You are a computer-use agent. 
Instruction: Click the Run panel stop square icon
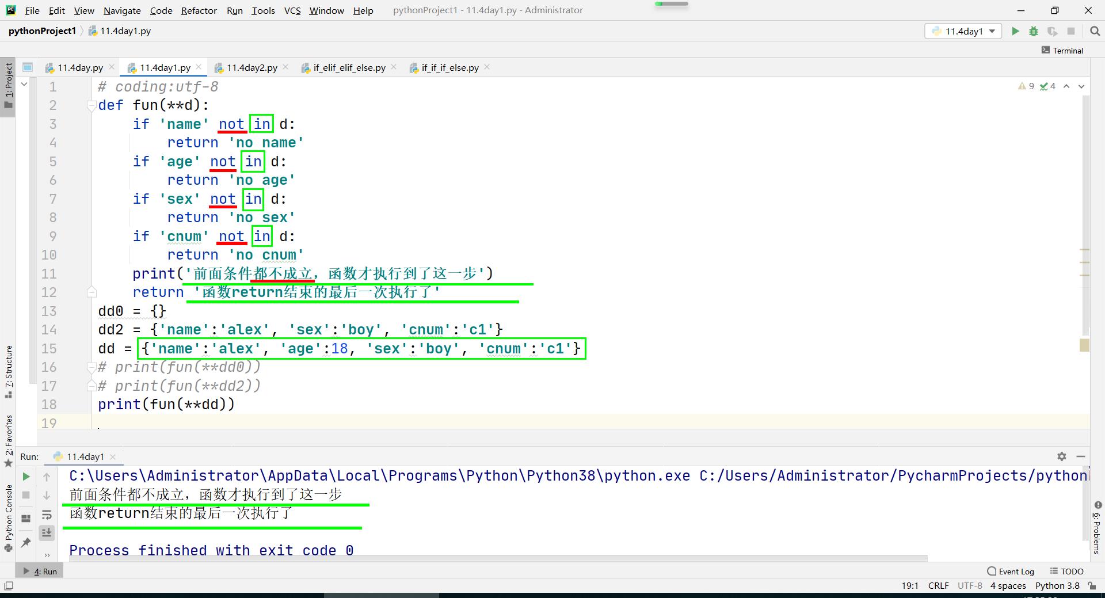(x=26, y=495)
